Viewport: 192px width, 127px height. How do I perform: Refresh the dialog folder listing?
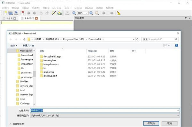137,39
